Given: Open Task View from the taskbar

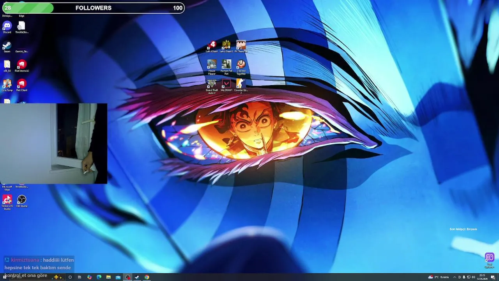Looking at the screenshot, I should pyautogui.click(x=79, y=277).
